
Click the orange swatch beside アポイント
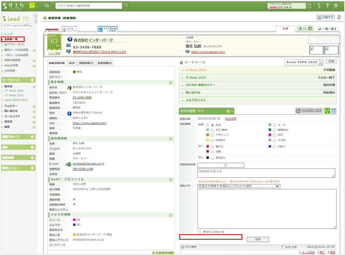[207, 135]
